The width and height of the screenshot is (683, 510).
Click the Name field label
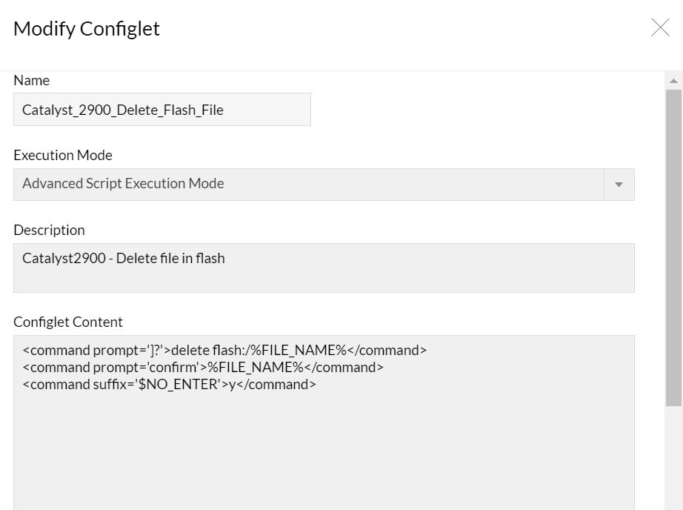[32, 80]
